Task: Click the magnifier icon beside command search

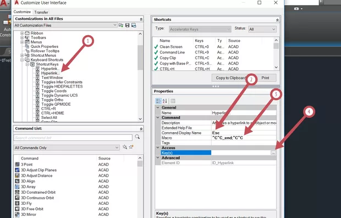Action: pyautogui.click(x=137, y=137)
